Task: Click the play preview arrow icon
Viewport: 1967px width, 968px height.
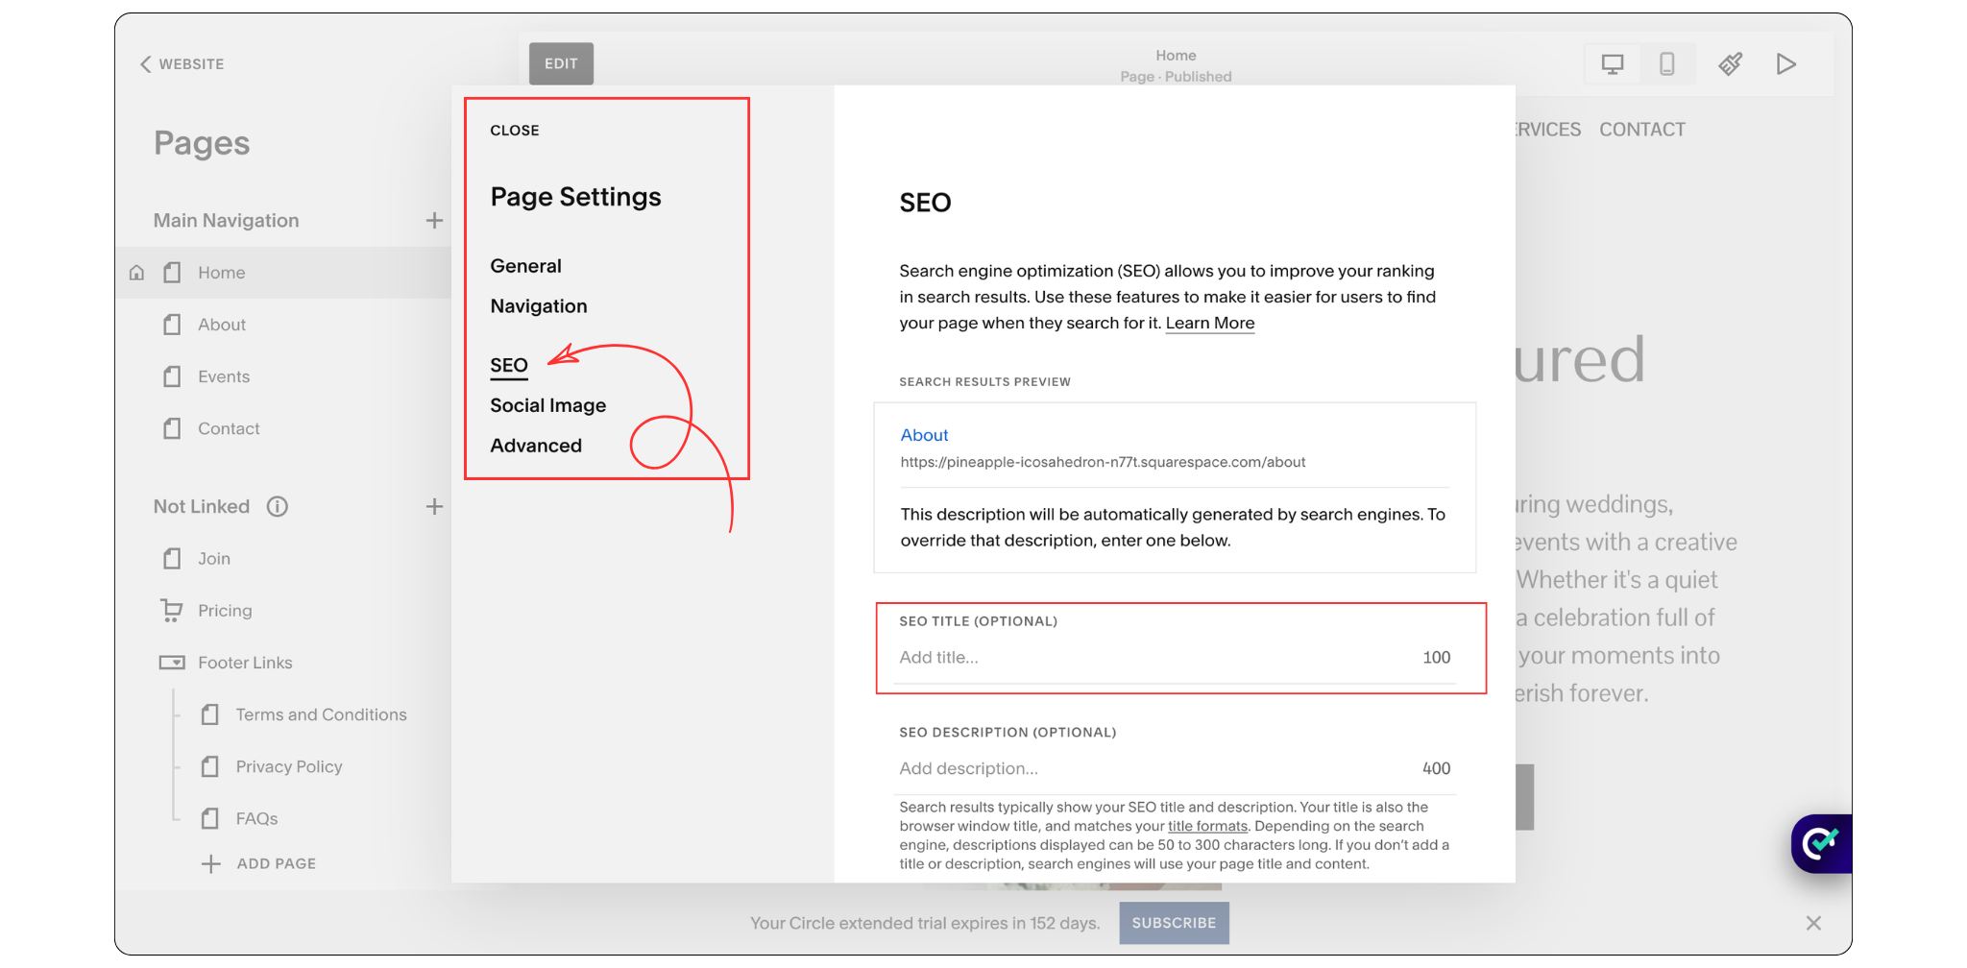Action: coord(1786,64)
